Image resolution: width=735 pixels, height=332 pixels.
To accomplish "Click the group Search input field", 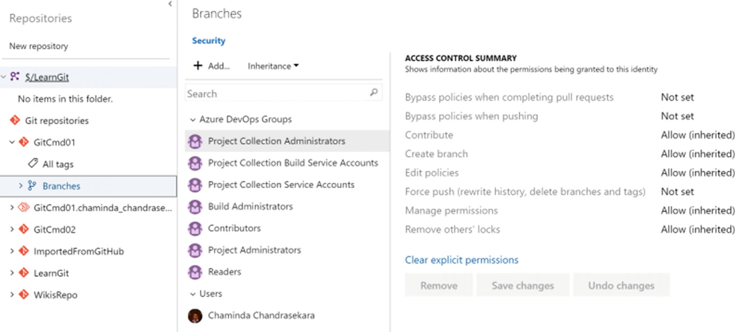I will 277,94.
